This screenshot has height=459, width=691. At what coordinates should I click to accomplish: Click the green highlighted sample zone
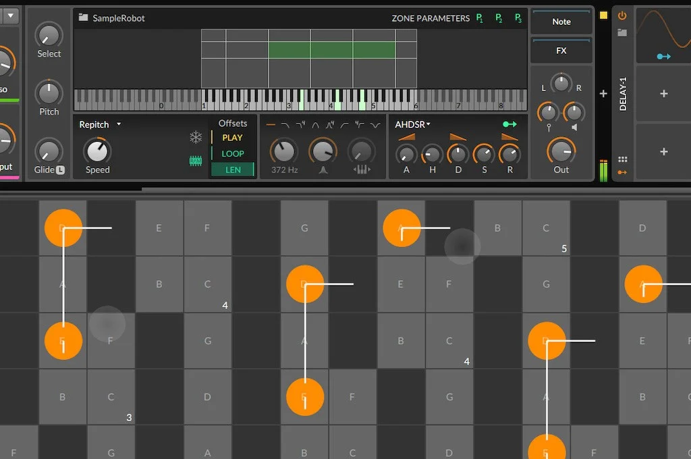point(331,50)
